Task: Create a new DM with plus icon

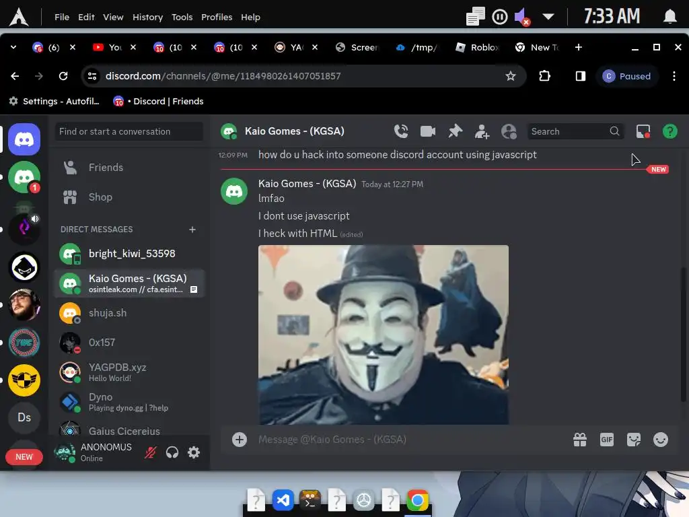Action: [192, 230]
